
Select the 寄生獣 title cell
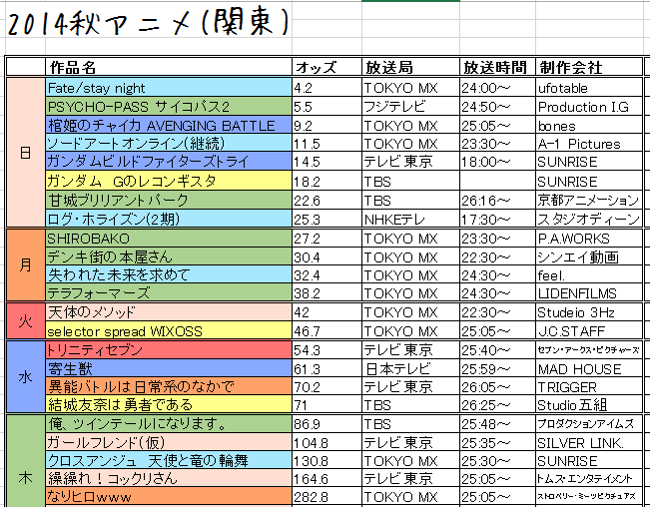click(x=169, y=368)
